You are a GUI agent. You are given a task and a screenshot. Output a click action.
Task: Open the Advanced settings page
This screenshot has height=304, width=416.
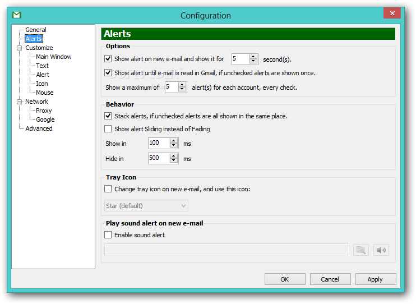[x=39, y=128]
